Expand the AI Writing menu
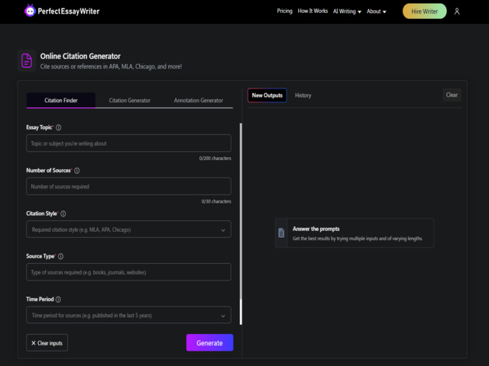Viewport: 489px width, 366px height. pyautogui.click(x=347, y=11)
